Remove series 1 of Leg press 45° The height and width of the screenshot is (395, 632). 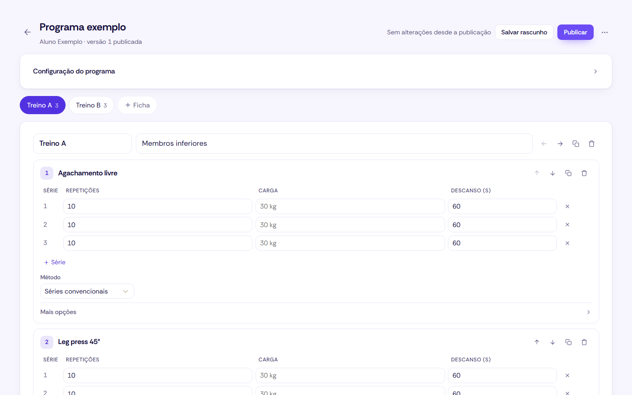567,375
